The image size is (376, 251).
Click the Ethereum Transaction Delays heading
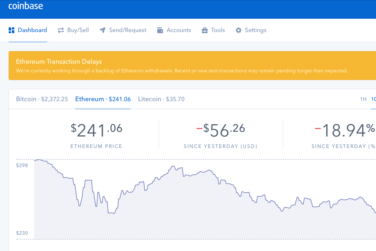[59, 62]
